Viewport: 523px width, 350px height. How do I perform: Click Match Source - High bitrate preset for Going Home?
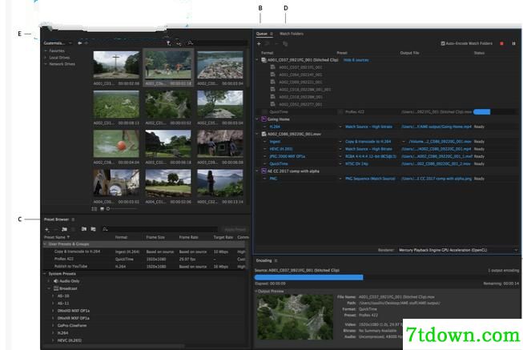(x=368, y=127)
